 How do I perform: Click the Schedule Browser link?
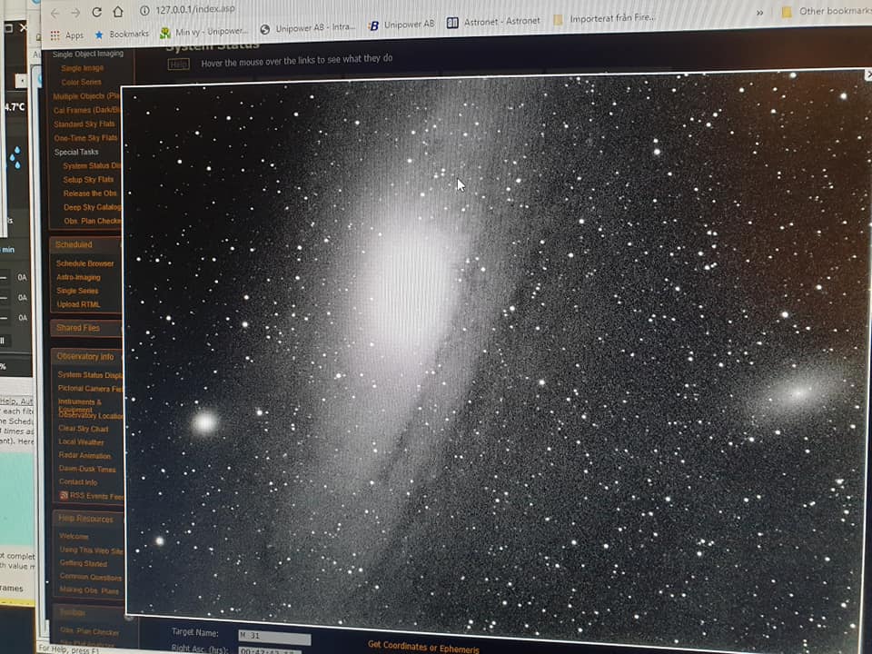[x=84, y=263]
